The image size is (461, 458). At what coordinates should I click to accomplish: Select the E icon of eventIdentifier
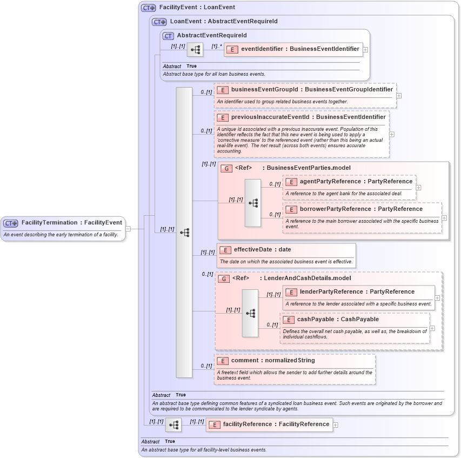tap(231, 49)
